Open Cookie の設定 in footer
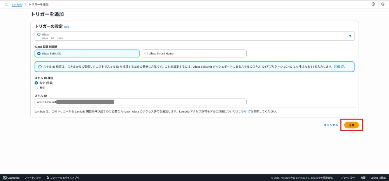The height and width of the screenshot is (181, 389). click(378, 178)
